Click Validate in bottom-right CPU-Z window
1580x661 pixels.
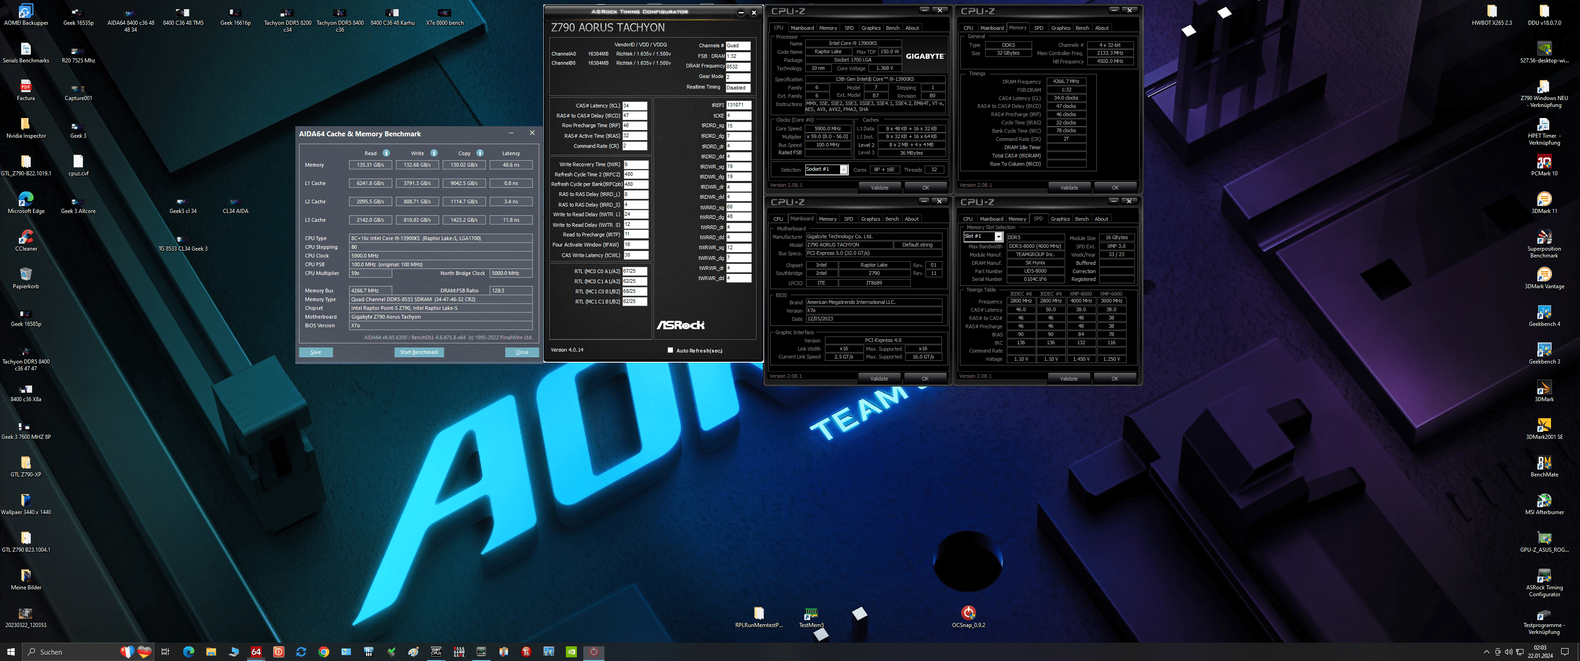click(1068, 379)
